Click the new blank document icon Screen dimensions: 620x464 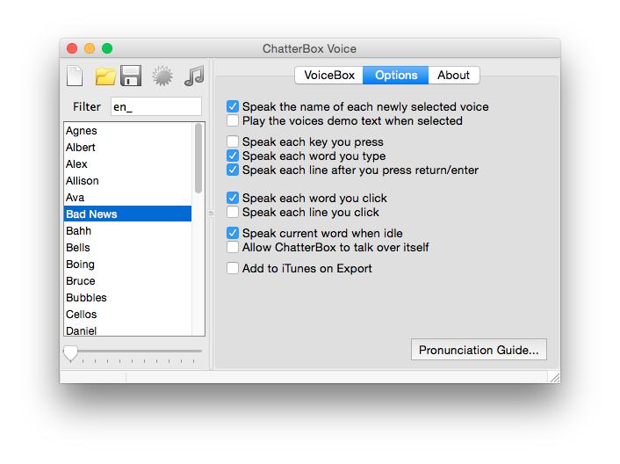click(x=76, y=76)
